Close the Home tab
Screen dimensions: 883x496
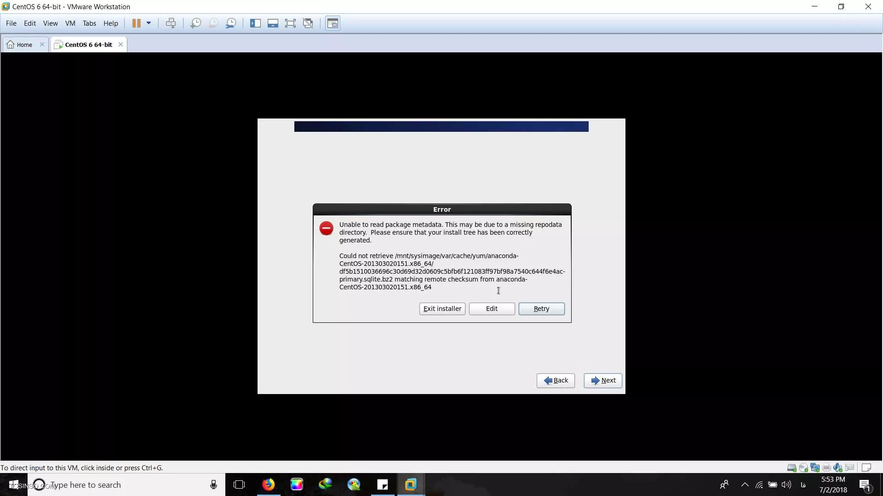[x=42, y=45]
